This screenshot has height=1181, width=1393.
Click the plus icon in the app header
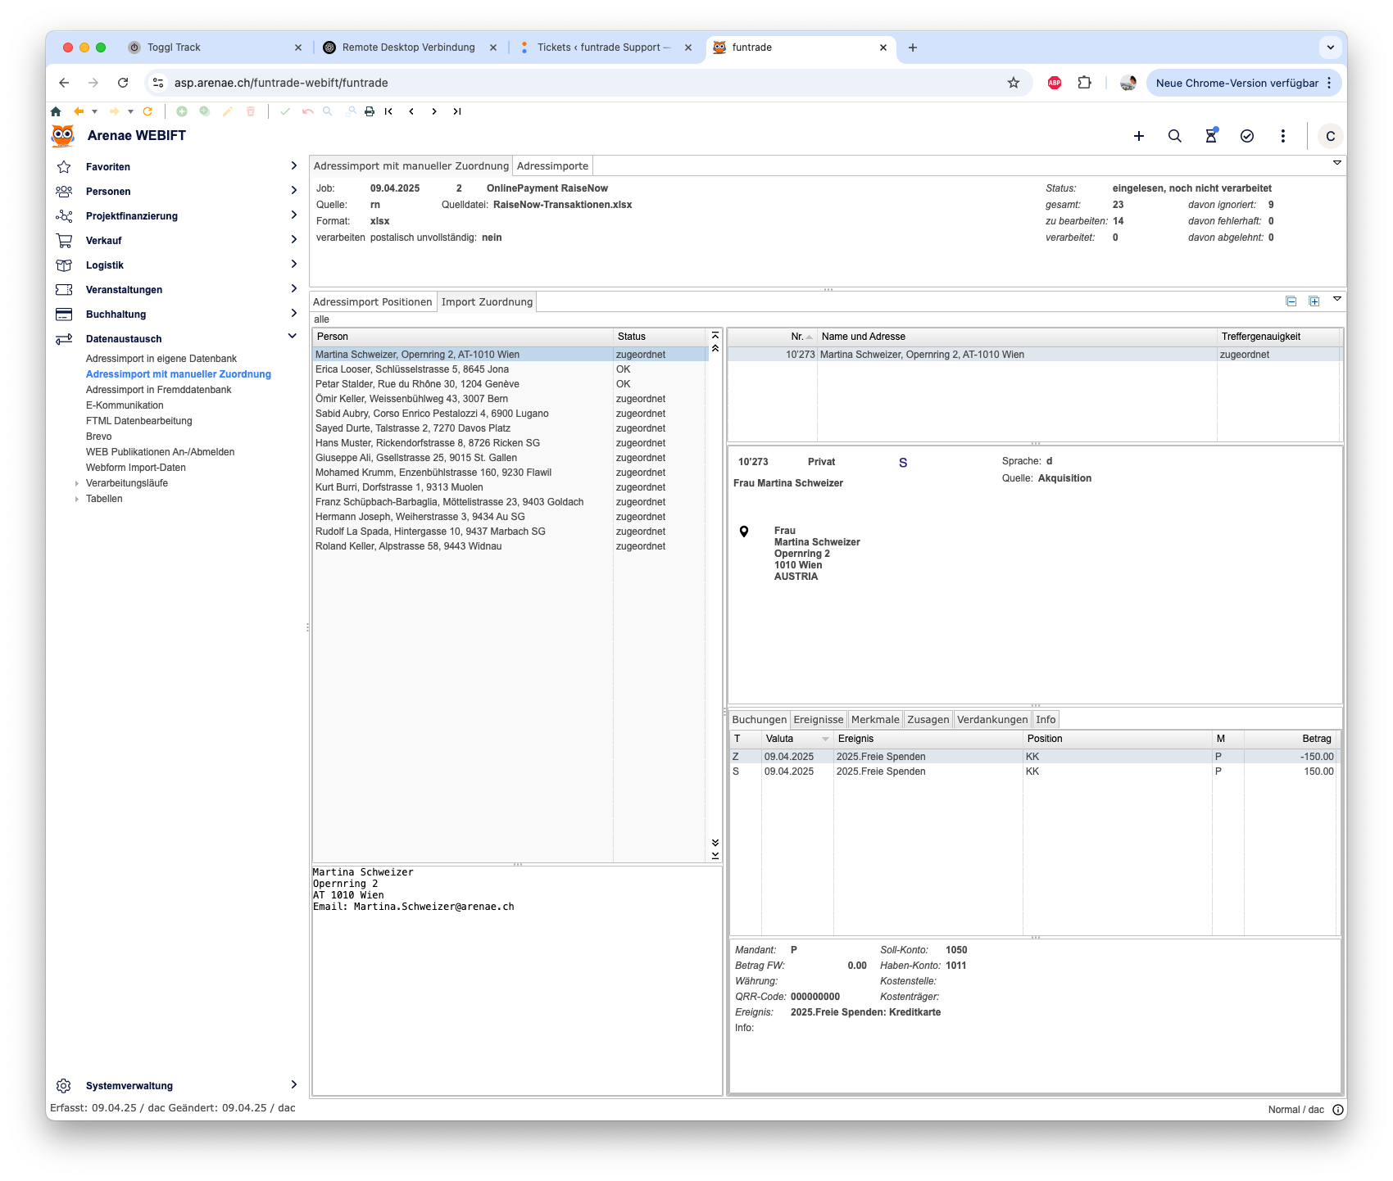pyautogui.click(x=1138, y=136)
